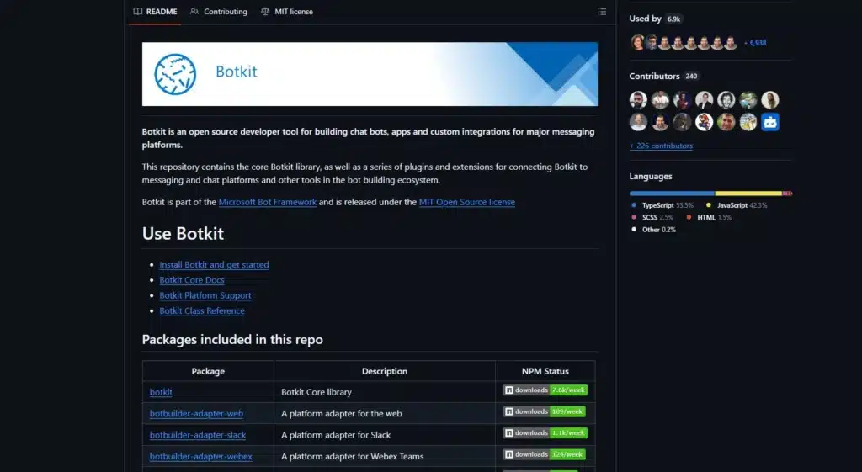Click the Other 0.2% language entry
This screenshot has height=472, width=862.
[x=653, y=229]
